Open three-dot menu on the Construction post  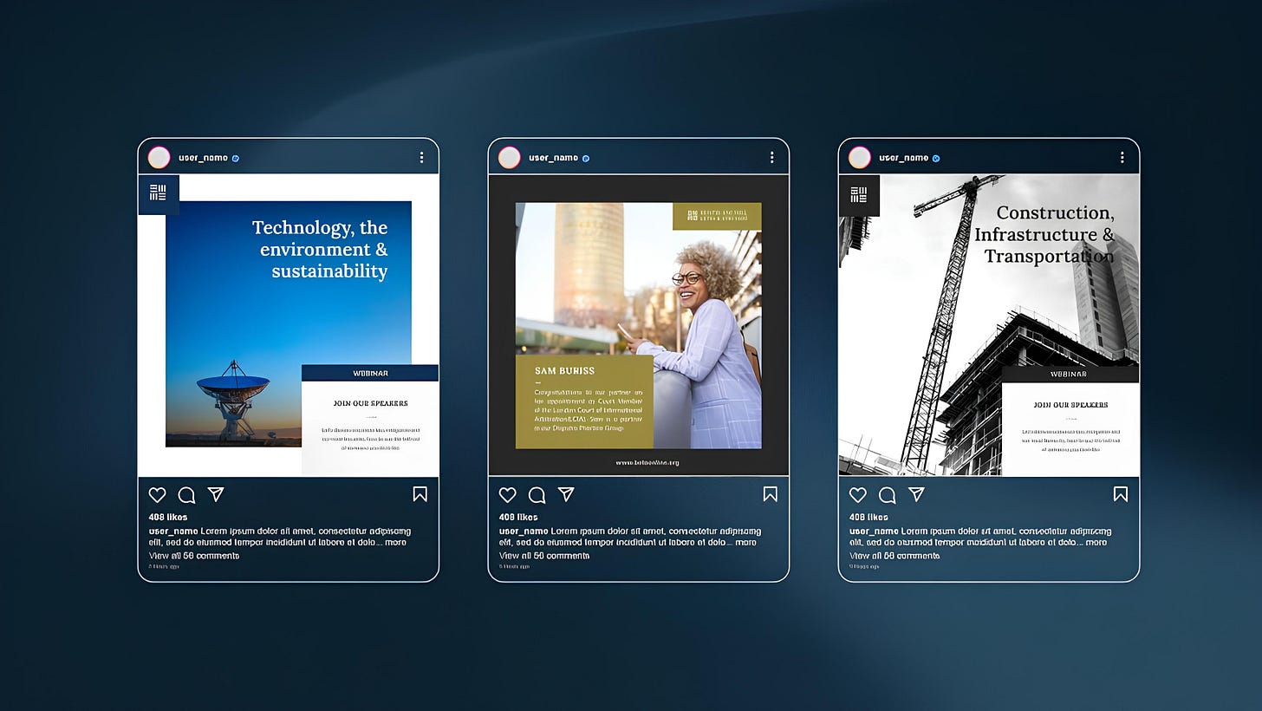click(x=1122, y=158)
